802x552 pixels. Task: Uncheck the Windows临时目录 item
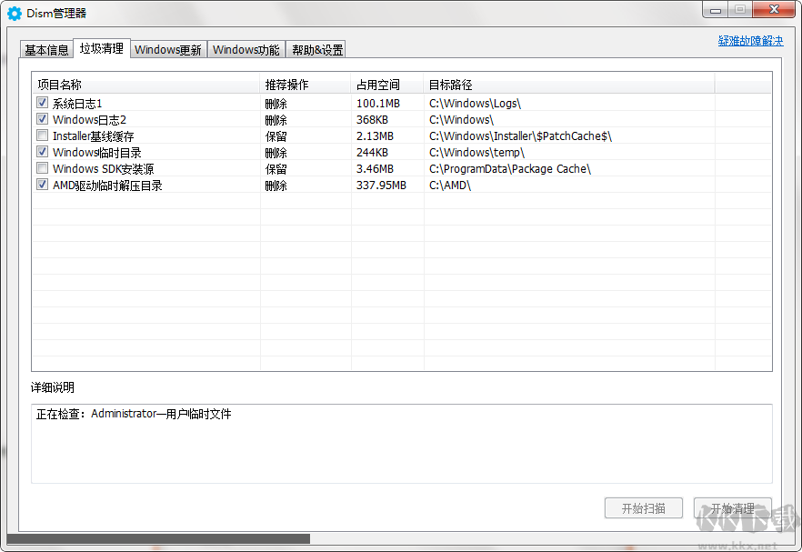pyautogui.click(x=42, y=152)
